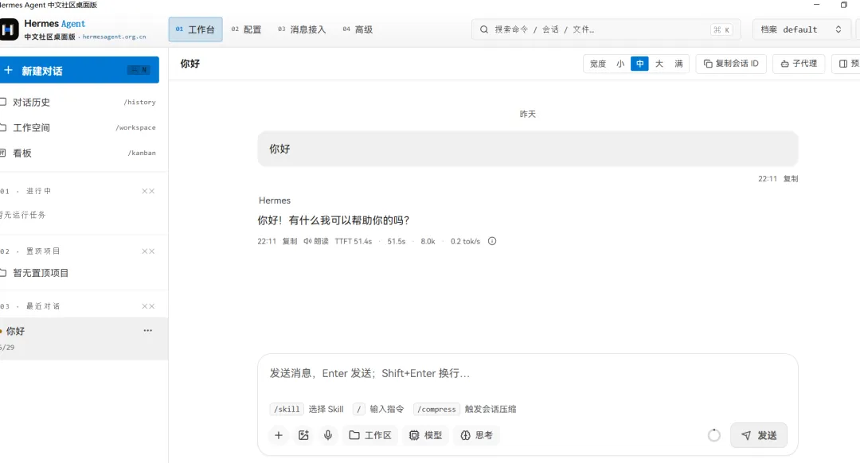Switch to the 工作台 tab

tap(195, 29)
